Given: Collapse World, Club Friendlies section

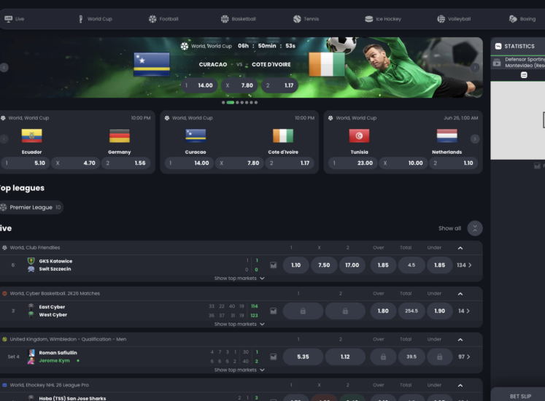Looking at the screenshot, I should click(460, 248).
